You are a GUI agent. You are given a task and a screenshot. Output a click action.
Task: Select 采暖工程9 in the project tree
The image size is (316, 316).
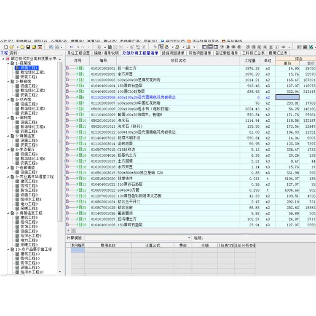29,245
